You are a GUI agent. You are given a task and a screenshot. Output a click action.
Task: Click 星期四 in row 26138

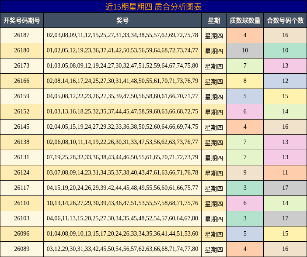click(214, 143)
